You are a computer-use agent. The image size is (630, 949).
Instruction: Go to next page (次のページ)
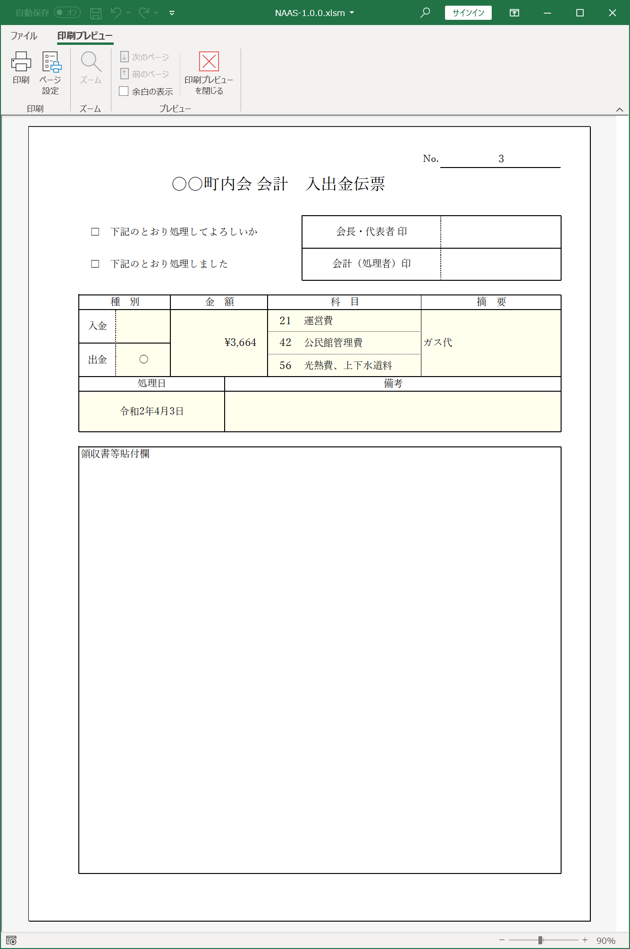(x=145, y=57)
